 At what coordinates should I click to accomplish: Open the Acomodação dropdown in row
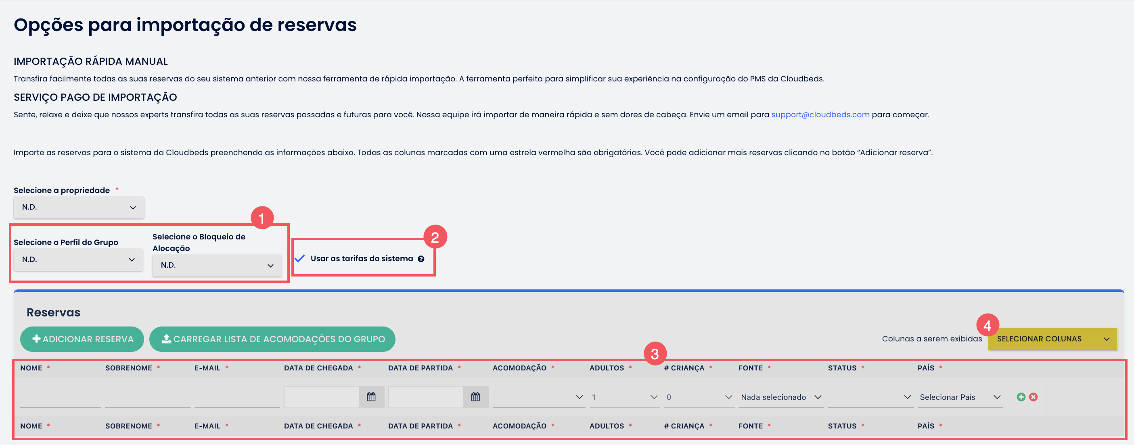pyautogui.click(x=539, y=397)
